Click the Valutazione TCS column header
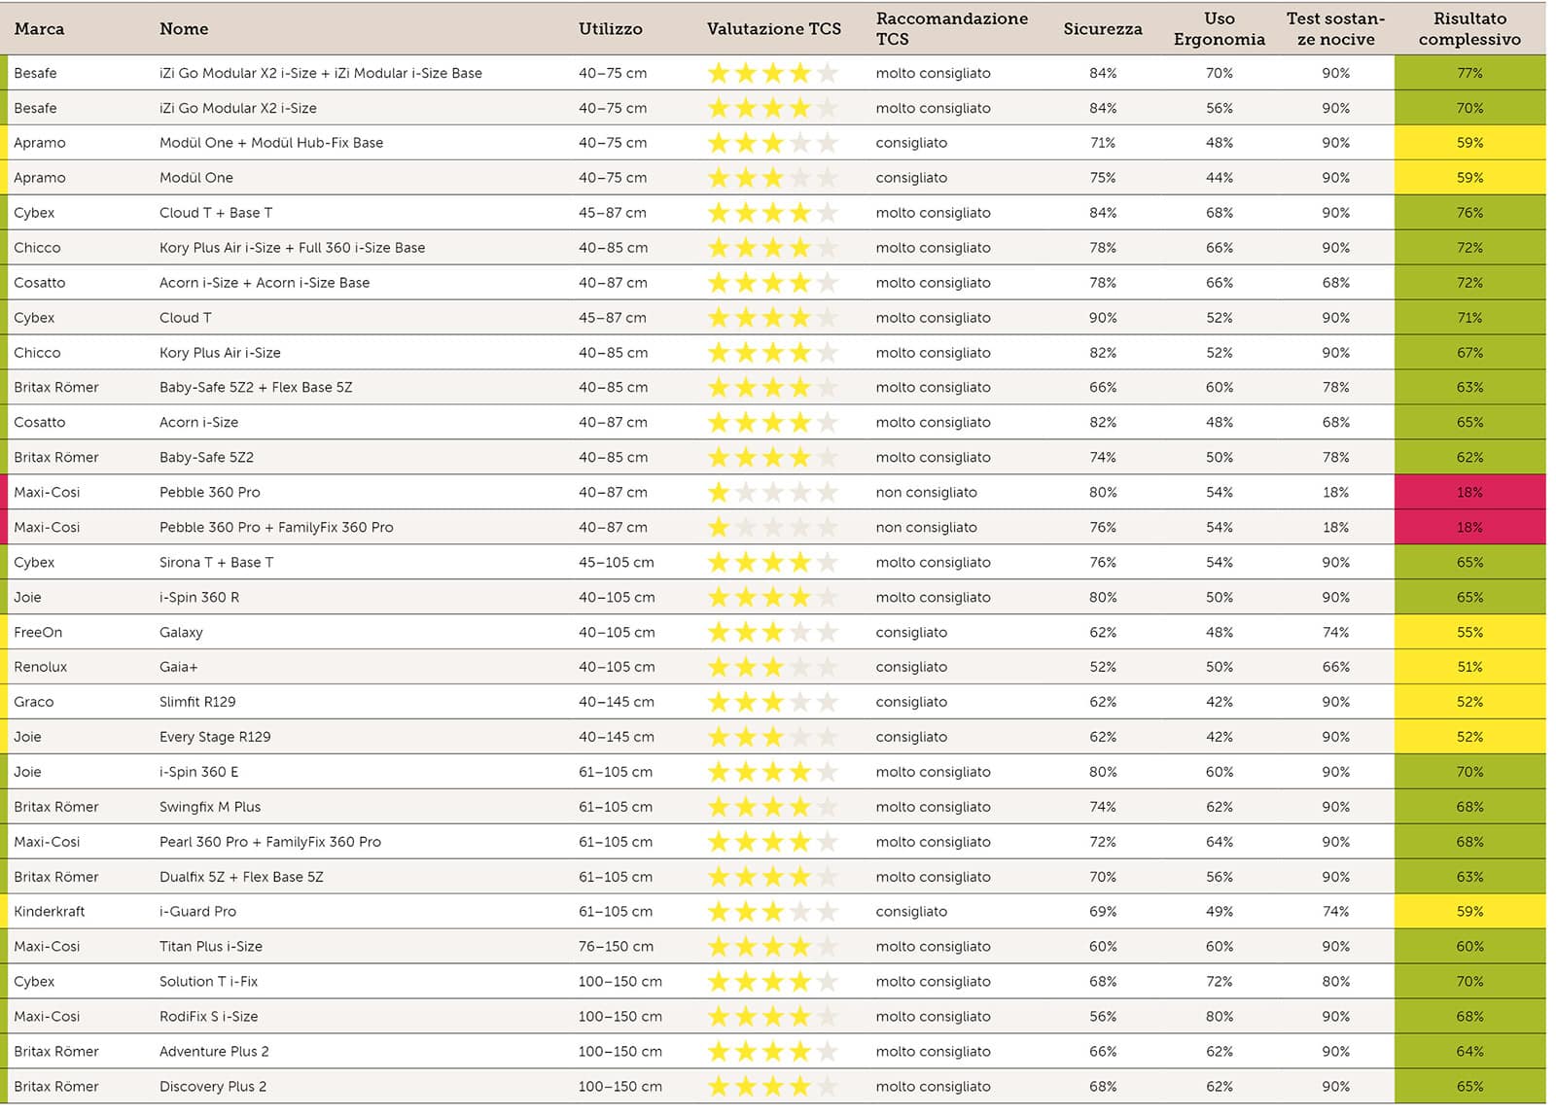The width and height of the screenshot is (1556, 1116). coord(773,29)
